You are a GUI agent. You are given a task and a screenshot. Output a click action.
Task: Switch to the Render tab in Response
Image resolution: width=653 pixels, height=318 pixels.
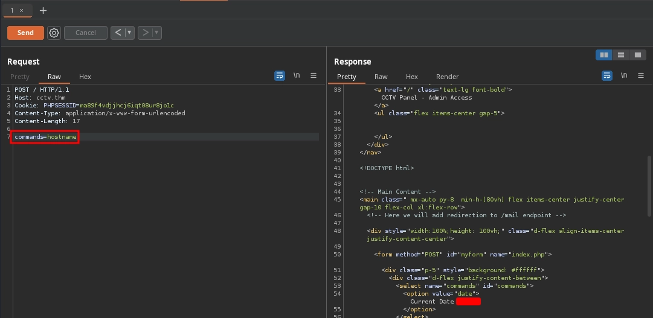pos(447,77)
